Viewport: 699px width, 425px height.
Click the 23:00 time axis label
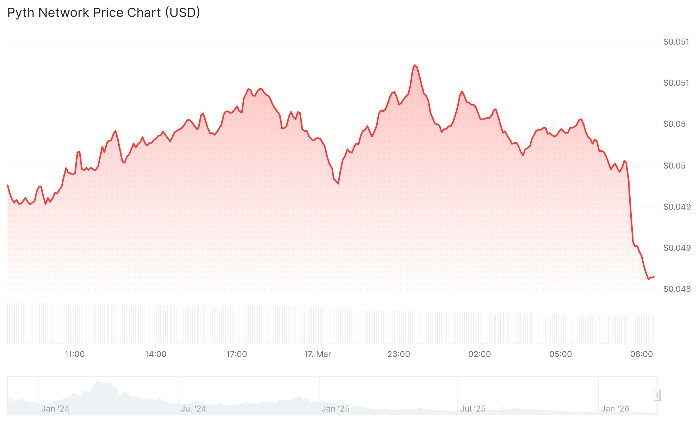[399, 354]
